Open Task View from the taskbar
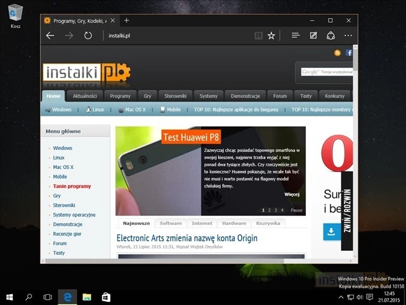This screenshot has width=406, height=305. pos(48,297)
